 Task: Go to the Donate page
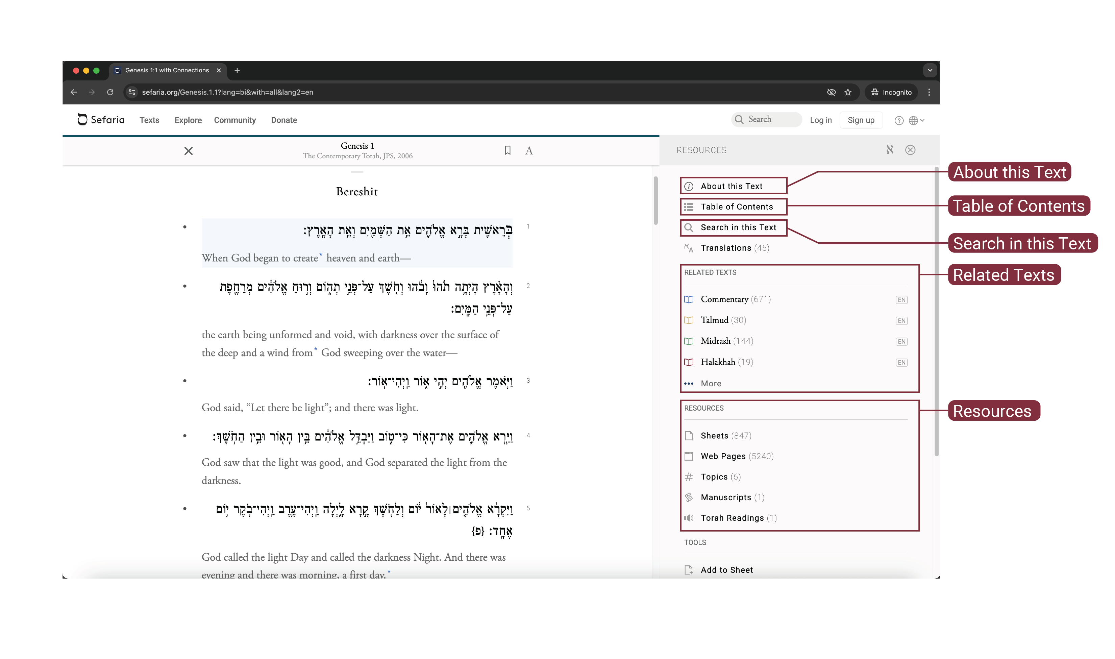[284, 120]
